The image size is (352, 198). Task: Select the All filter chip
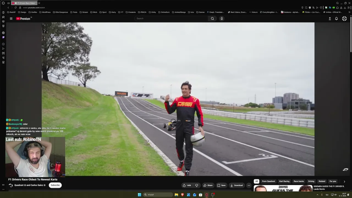pos(257,182)
